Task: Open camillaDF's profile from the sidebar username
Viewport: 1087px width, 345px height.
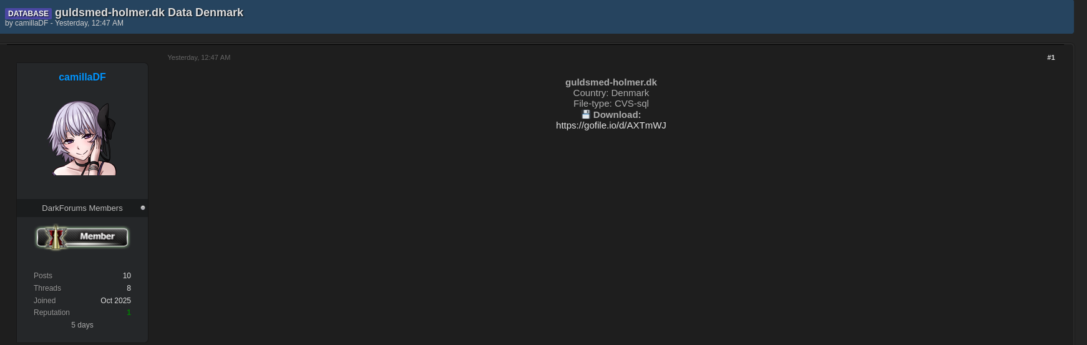Action: click(x=82, y=77)
